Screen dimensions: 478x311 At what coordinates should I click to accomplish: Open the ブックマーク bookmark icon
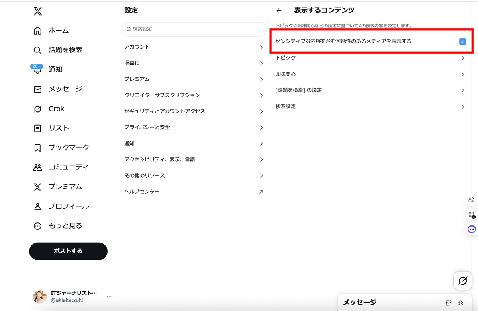pos(37,148)
